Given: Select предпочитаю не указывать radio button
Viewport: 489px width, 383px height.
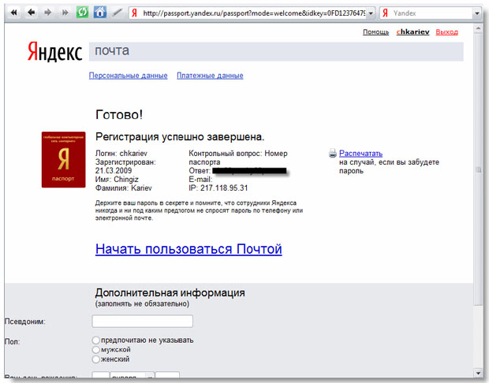Looking at the screenshot, I should click(x=95, y=340).
